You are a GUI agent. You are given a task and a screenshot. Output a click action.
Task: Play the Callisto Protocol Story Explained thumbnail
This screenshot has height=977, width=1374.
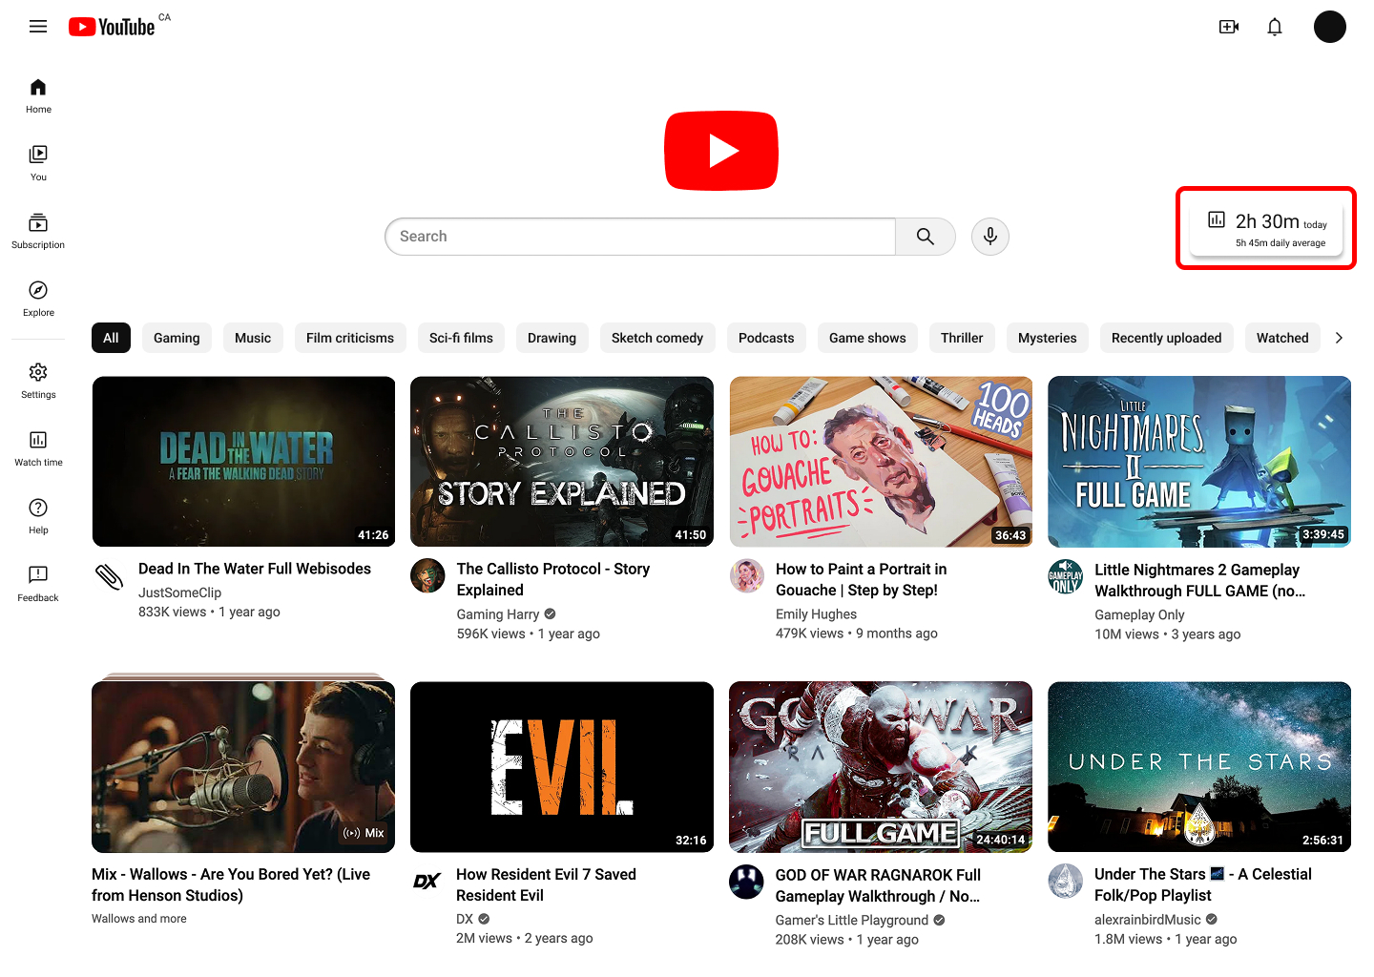click(x=562, y=462)
